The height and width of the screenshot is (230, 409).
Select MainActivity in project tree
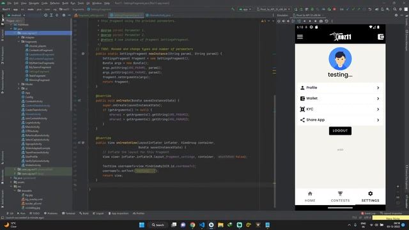(33, 126)
